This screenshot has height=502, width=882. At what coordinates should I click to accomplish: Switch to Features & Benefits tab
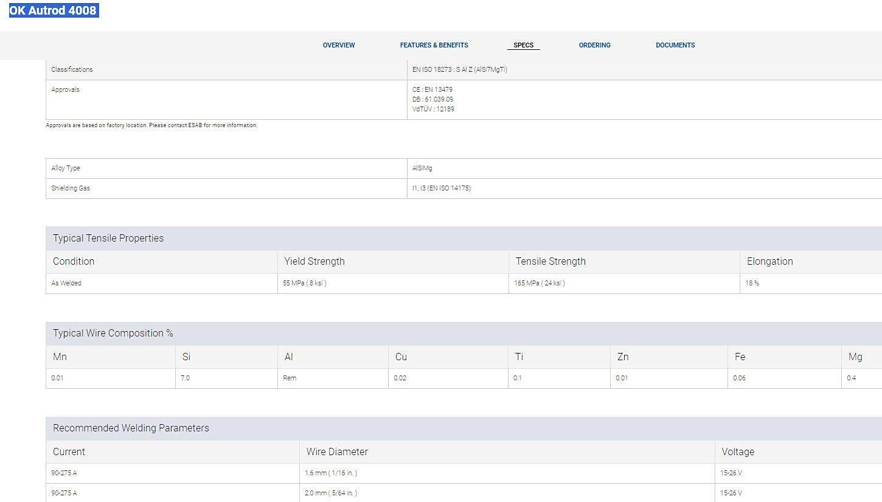(434, 45)
